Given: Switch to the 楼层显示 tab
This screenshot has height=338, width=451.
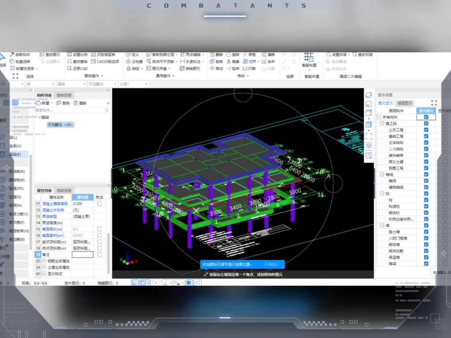Looking at the screenshot, I should tap(405, 103).
